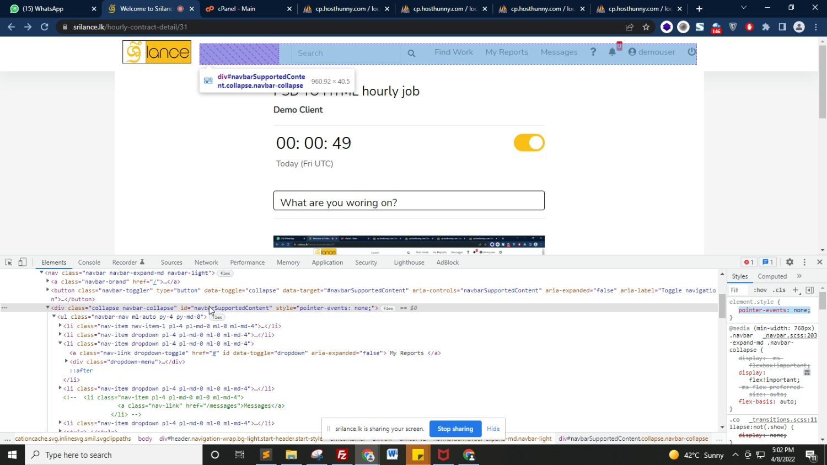Viewport: 827px width, 465px height.
Task: Toggle the device toolbar icon in DevTools
Action: click(x=23, y=263)
